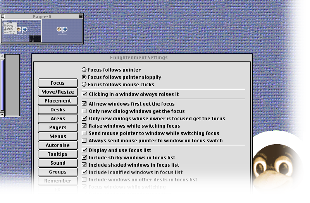
Task: Enable Include windows on other desks in focus list
Action: [84, 179]
